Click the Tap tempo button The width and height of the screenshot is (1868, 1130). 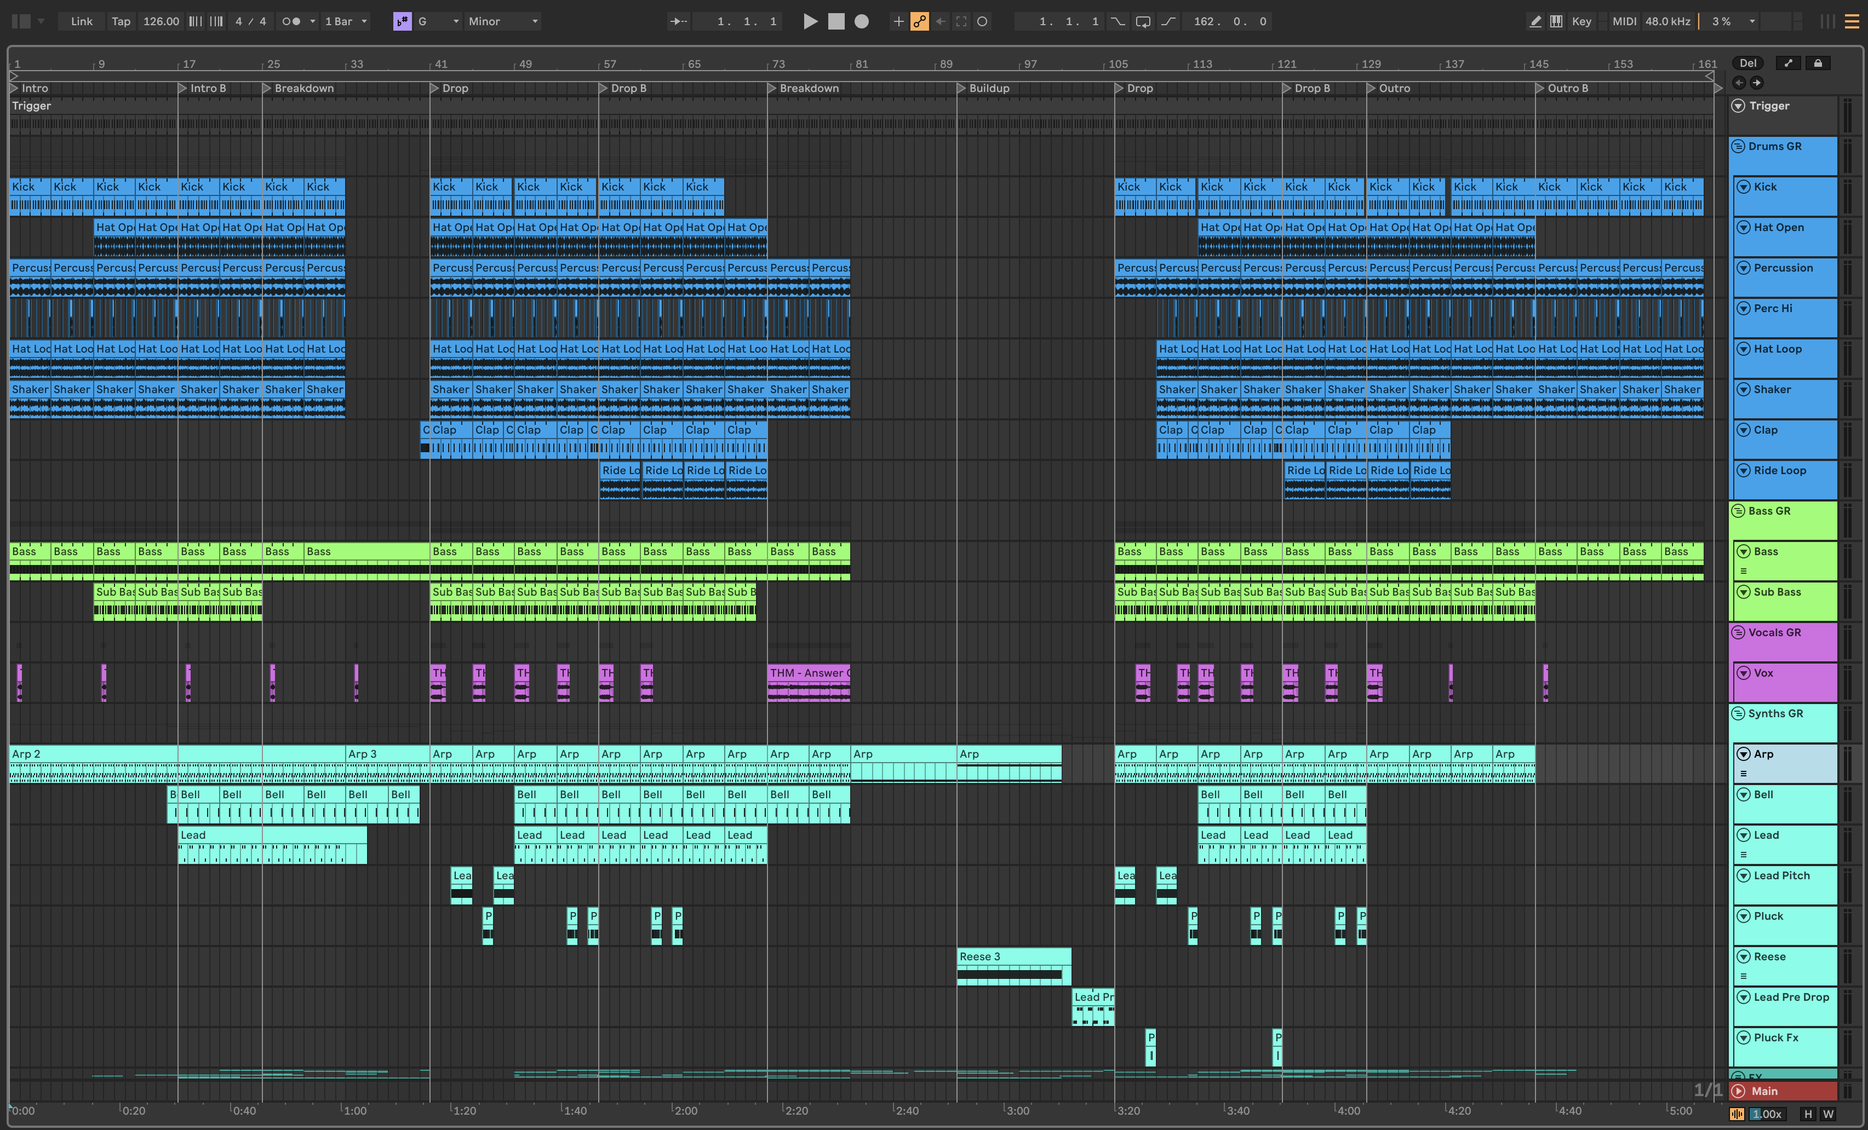coord(121,21)
